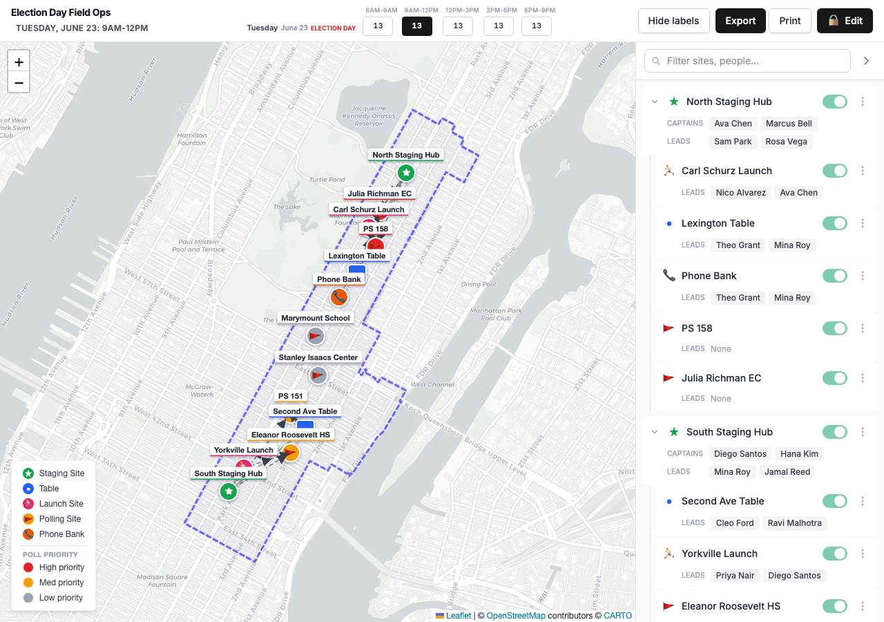The width and height of the screenshot is (884, 622).
Task: Open options menu for Julia Richman EC
Action: coord(863,378)
